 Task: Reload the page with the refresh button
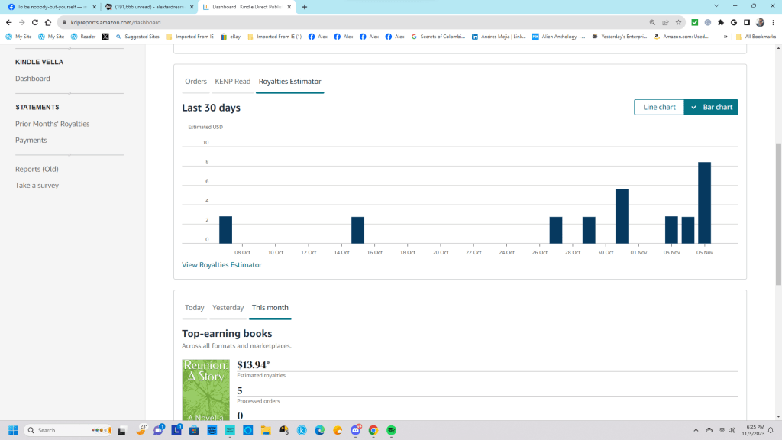pyautogui.click(x=34, y=22)
